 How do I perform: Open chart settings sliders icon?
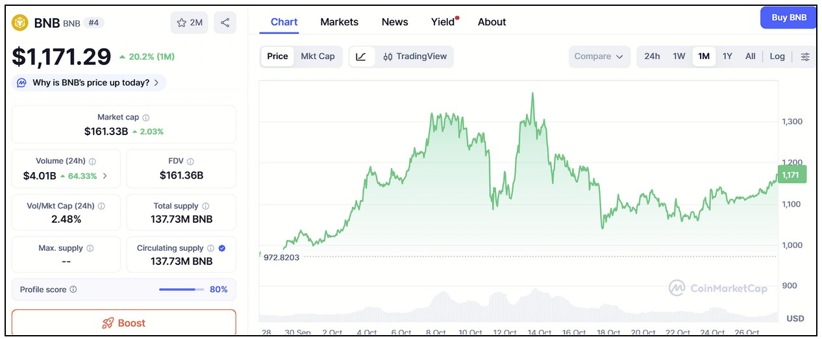[x=805, y=56]
